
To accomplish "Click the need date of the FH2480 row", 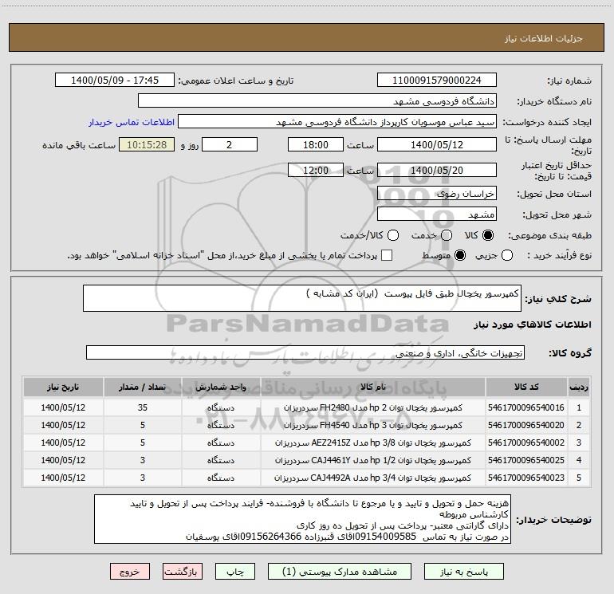I will click(63, 407).
